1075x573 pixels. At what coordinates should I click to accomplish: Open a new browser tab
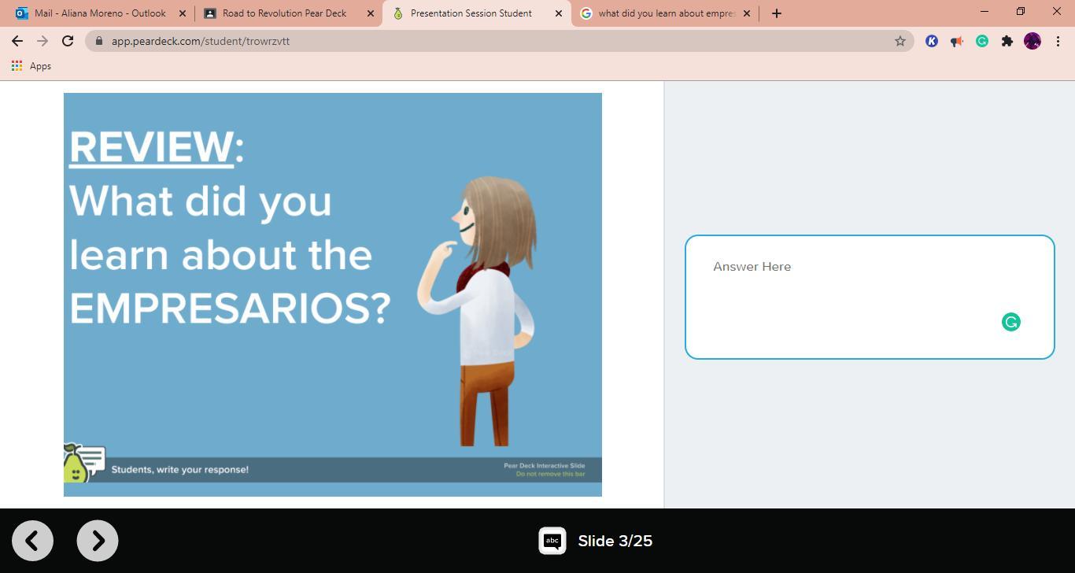click(776, 13)
